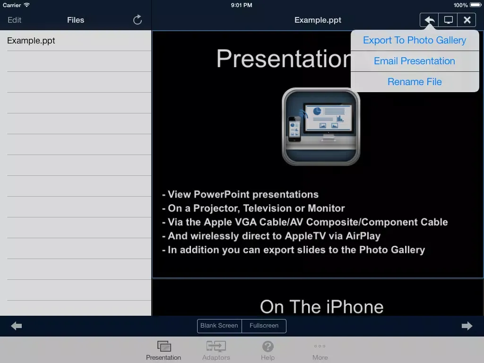
Task: Tap "View PowerPoint presentations" bullet text
Action: 243,194
